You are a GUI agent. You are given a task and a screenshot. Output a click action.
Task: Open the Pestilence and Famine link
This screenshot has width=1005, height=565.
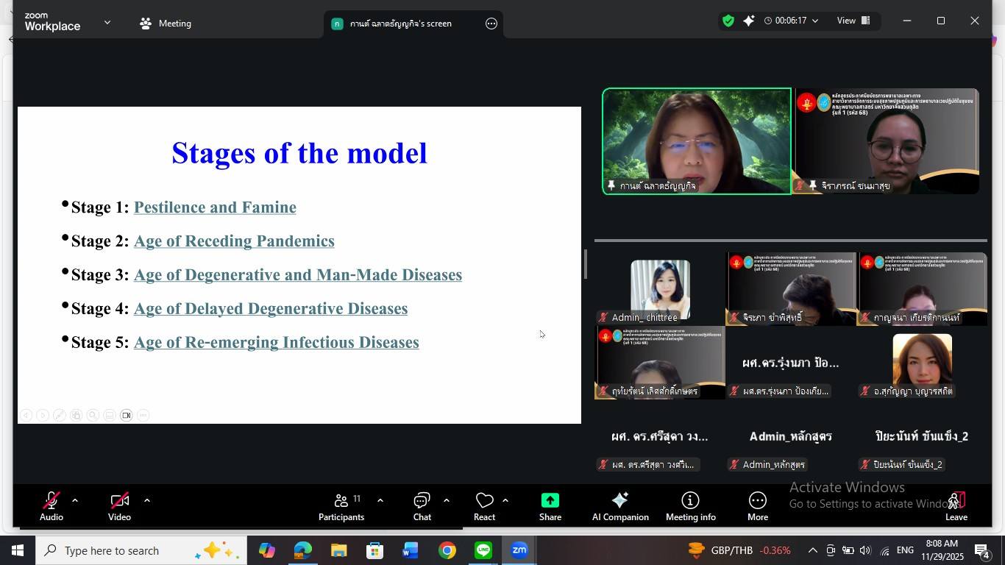(215, 207)
